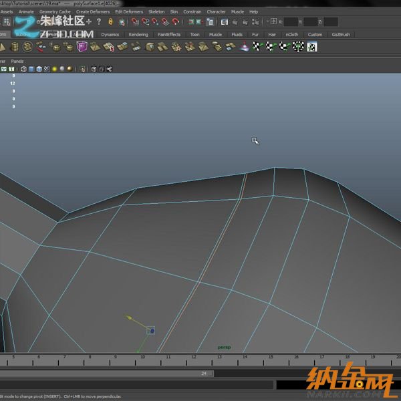Switch to the Rendering shelf tab
This screenshot has width=401, height=401.
138,34
